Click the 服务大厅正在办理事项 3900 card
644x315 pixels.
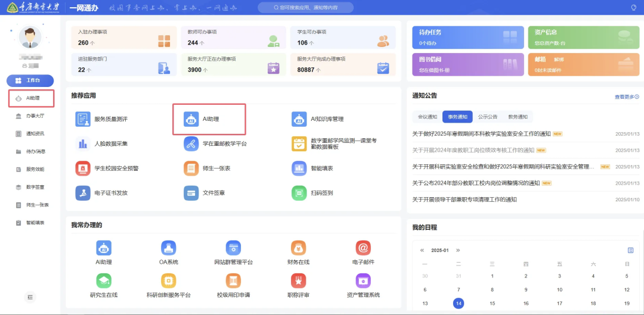pos(234,64)
